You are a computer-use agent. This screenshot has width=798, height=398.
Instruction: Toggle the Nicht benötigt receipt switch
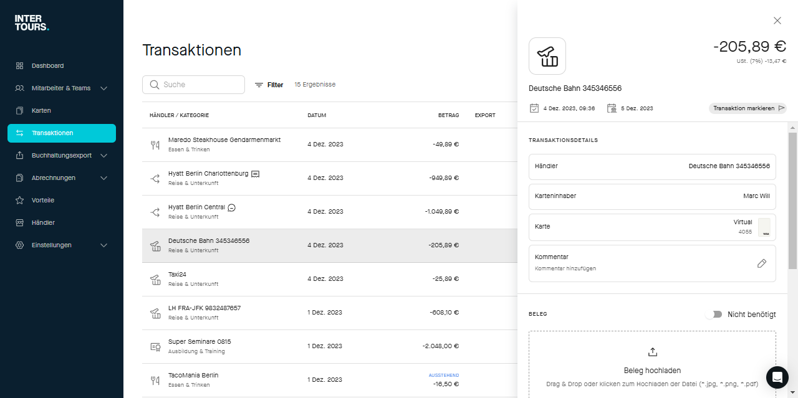tap(714, 315)
